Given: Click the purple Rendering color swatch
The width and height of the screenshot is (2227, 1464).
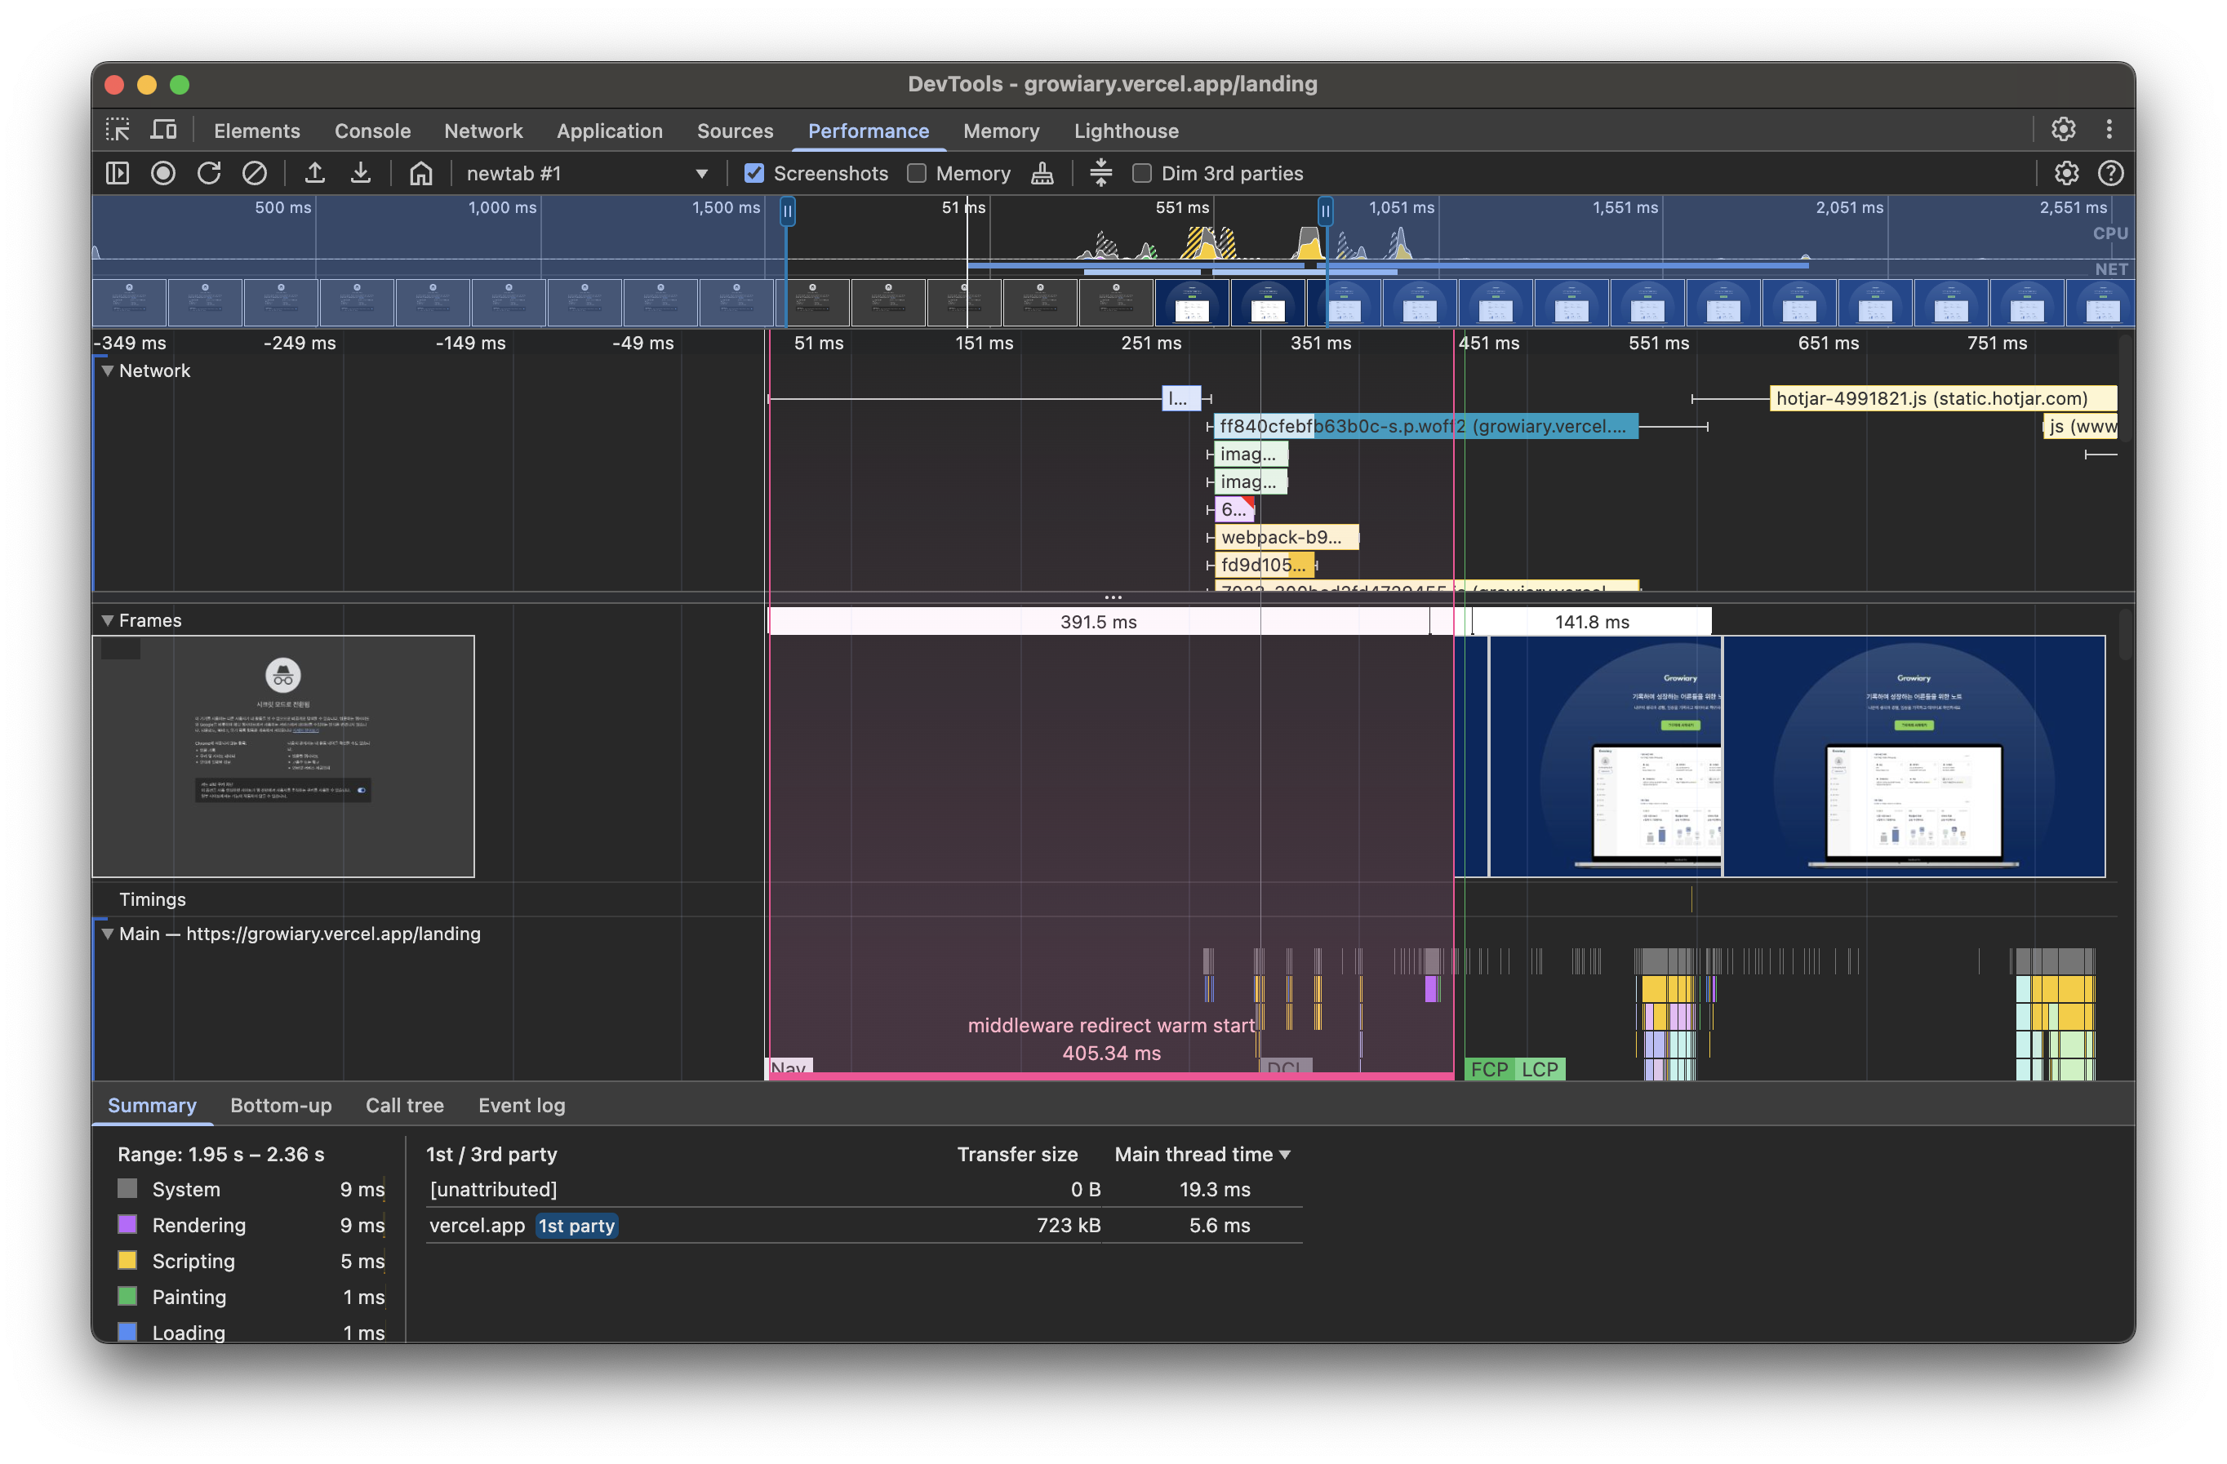Looking at the screenshot, I should 128,1225.
